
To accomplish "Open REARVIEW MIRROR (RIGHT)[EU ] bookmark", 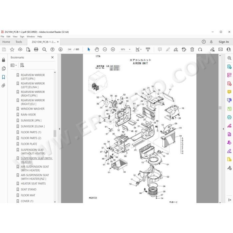I will [33, 102].
